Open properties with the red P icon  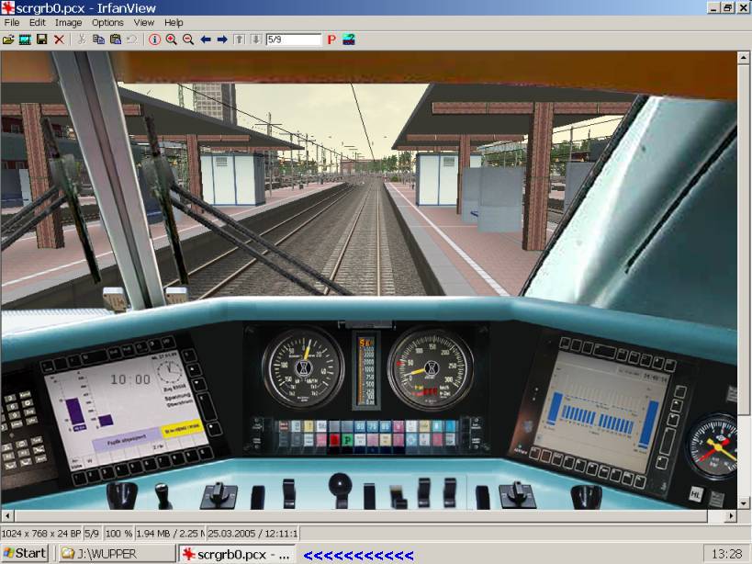[x=331, y=39]
